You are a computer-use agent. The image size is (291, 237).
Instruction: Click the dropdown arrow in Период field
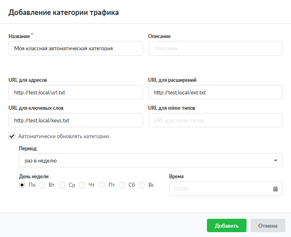pyautogui.click(x=275, y=160)
